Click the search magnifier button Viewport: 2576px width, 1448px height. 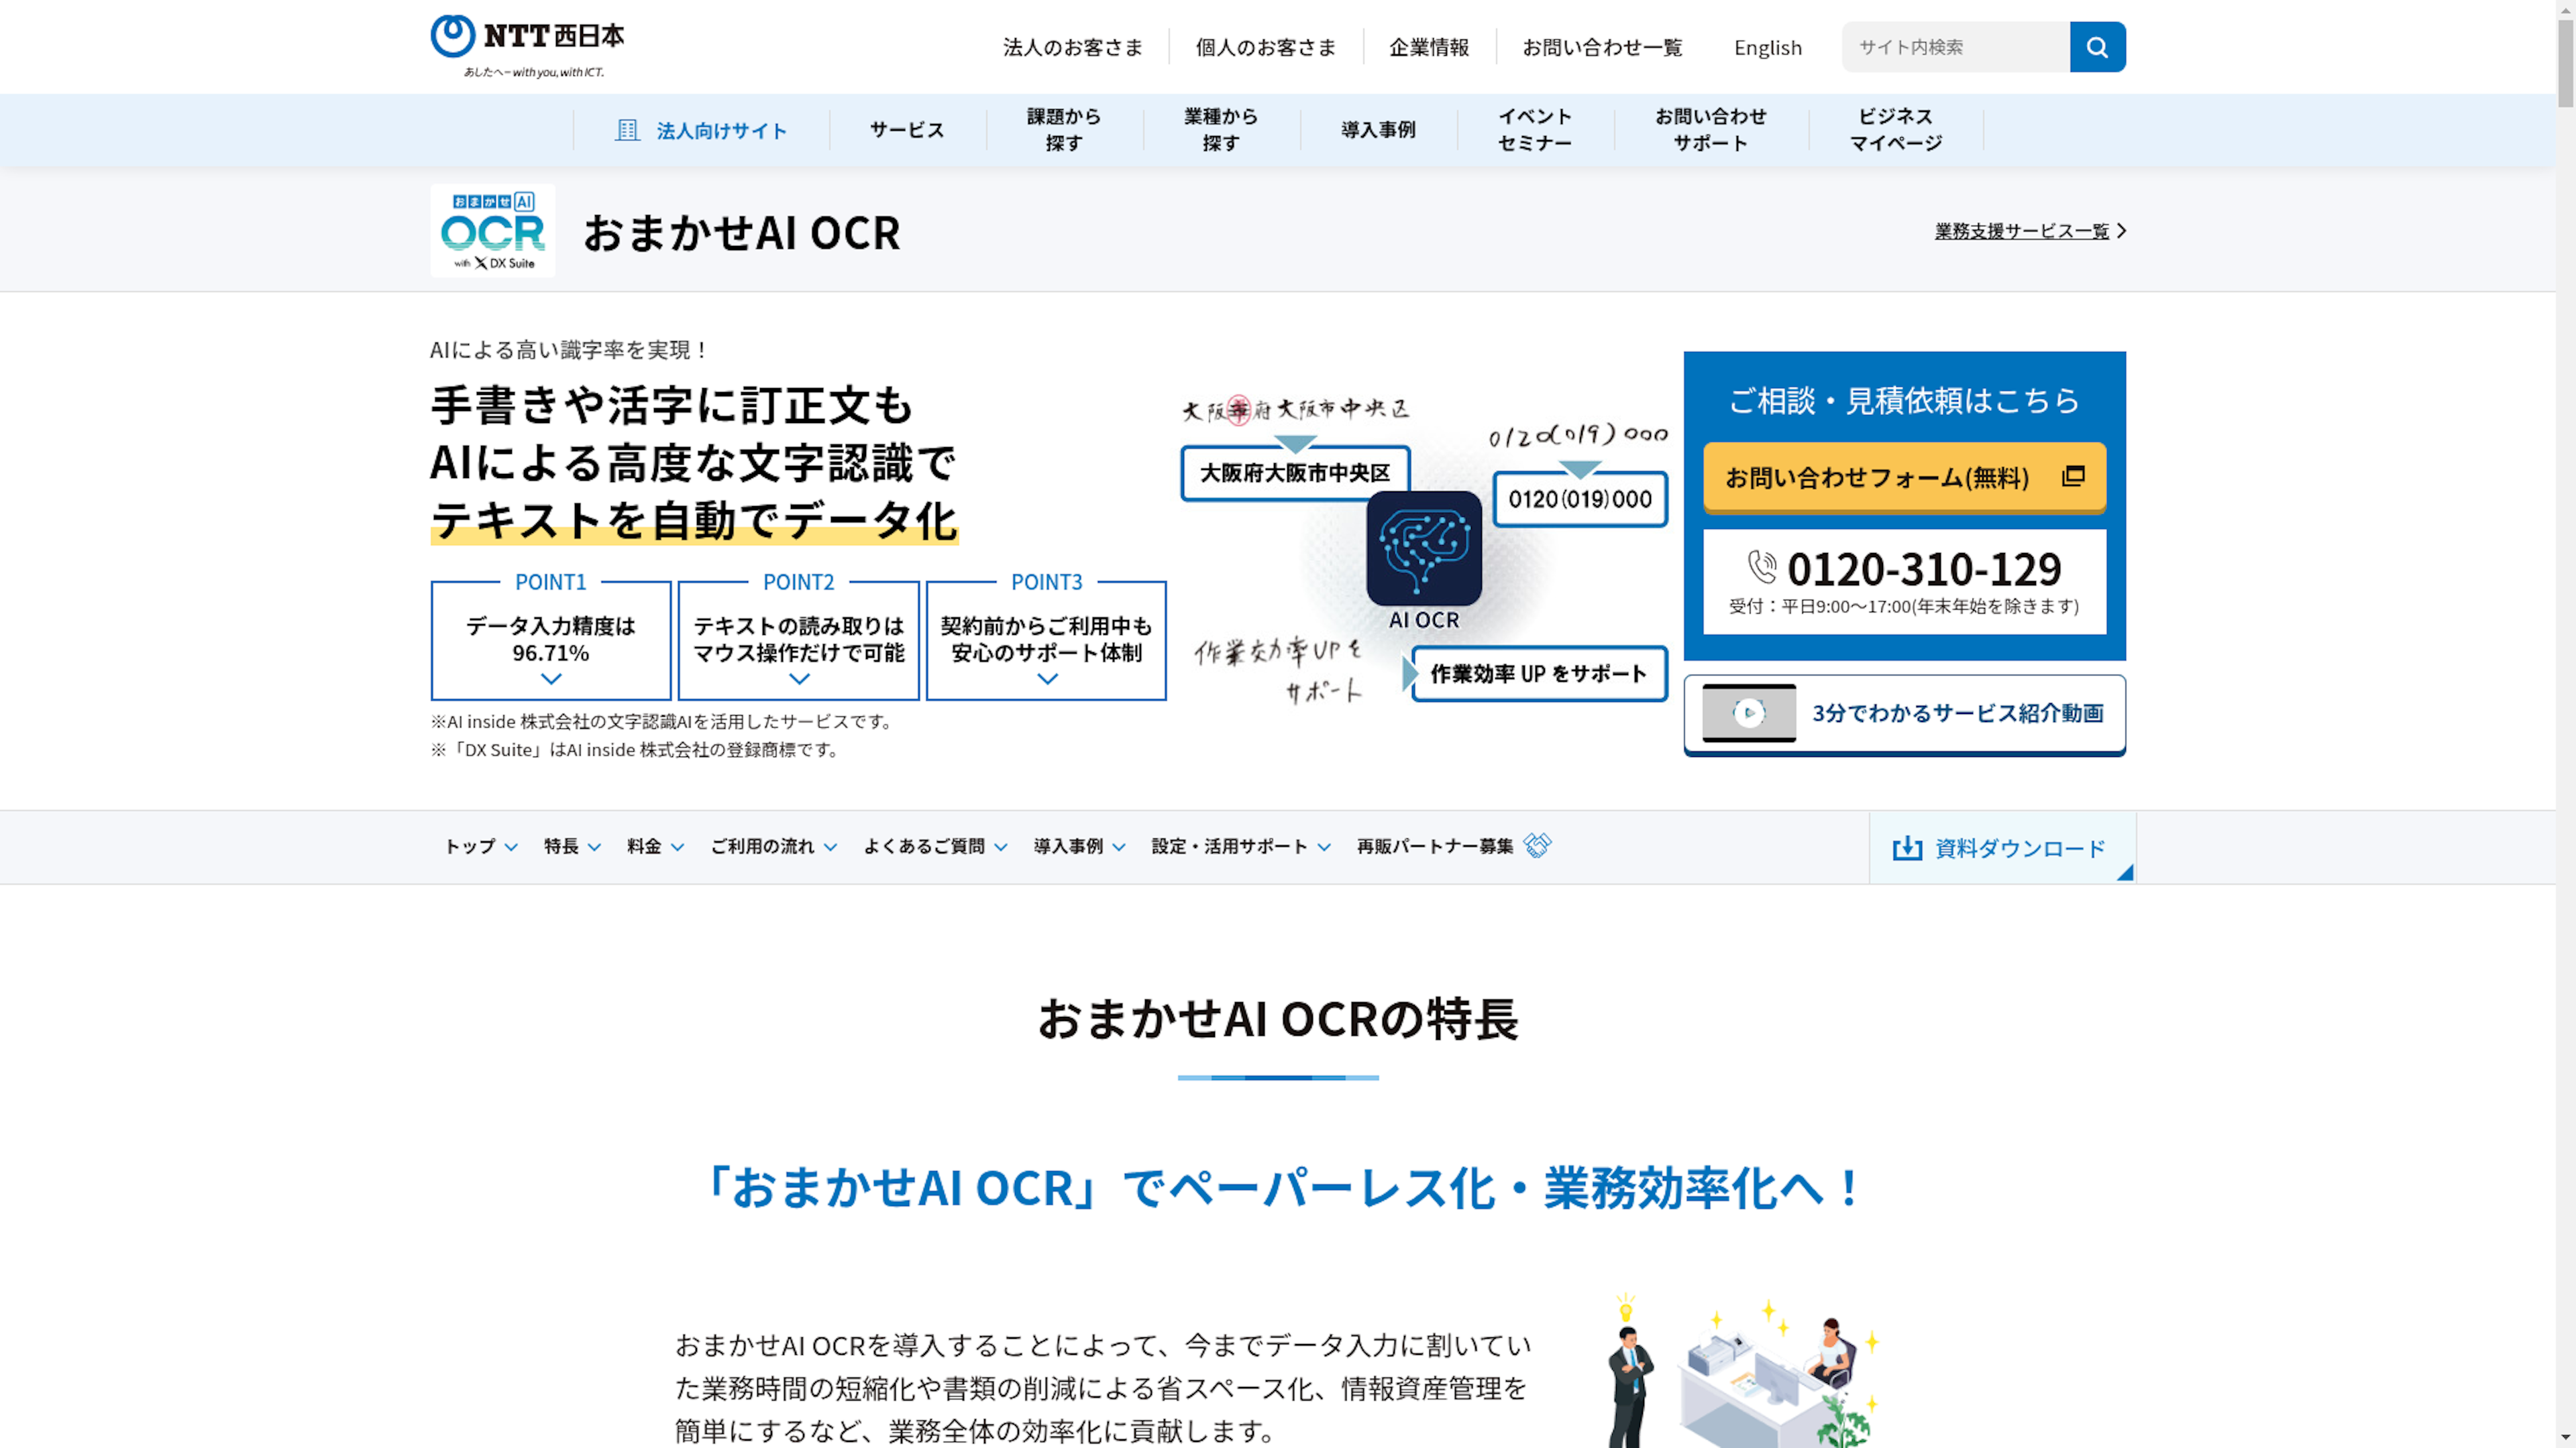(x=2097, y=47)
